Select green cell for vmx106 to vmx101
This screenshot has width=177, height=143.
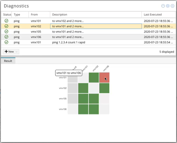click(x=83, y=109)
